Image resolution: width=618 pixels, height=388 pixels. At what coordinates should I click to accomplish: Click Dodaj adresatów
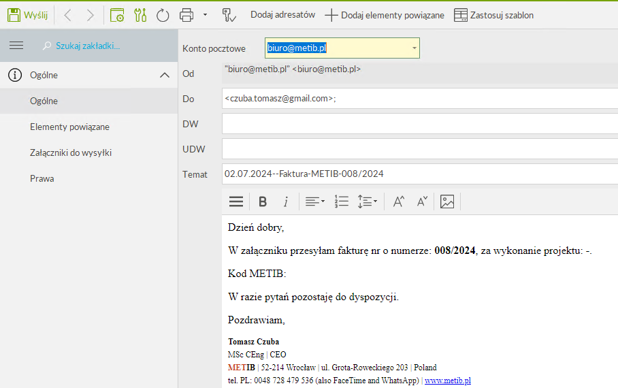282,15
